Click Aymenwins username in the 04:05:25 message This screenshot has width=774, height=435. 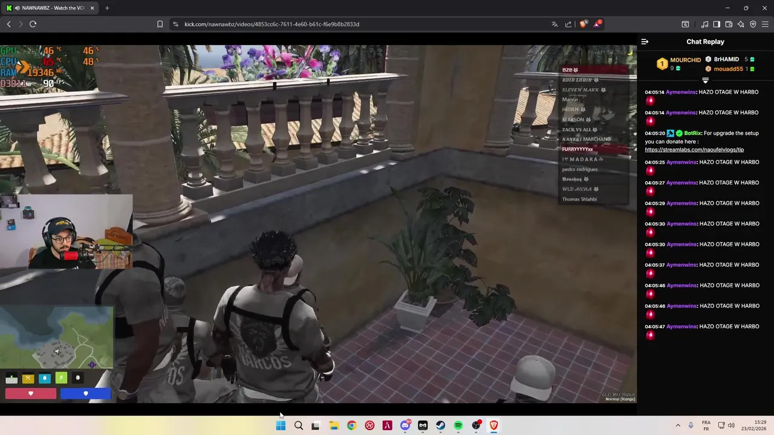681,162
